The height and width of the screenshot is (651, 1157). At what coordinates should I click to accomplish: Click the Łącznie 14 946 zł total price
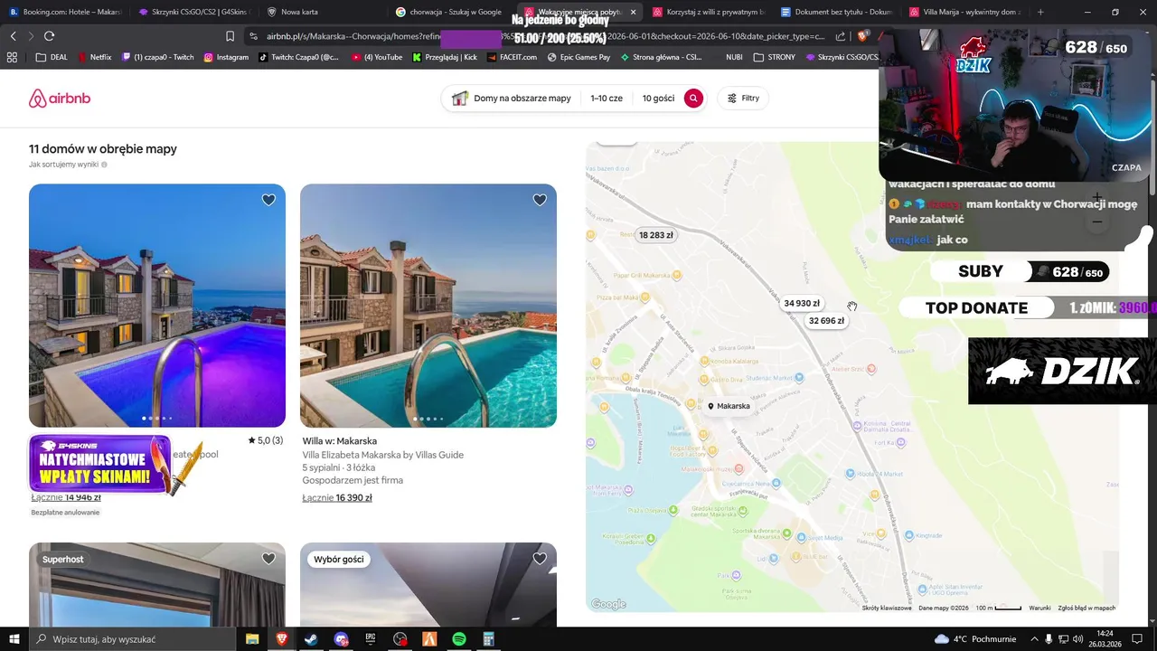[66, 497]
